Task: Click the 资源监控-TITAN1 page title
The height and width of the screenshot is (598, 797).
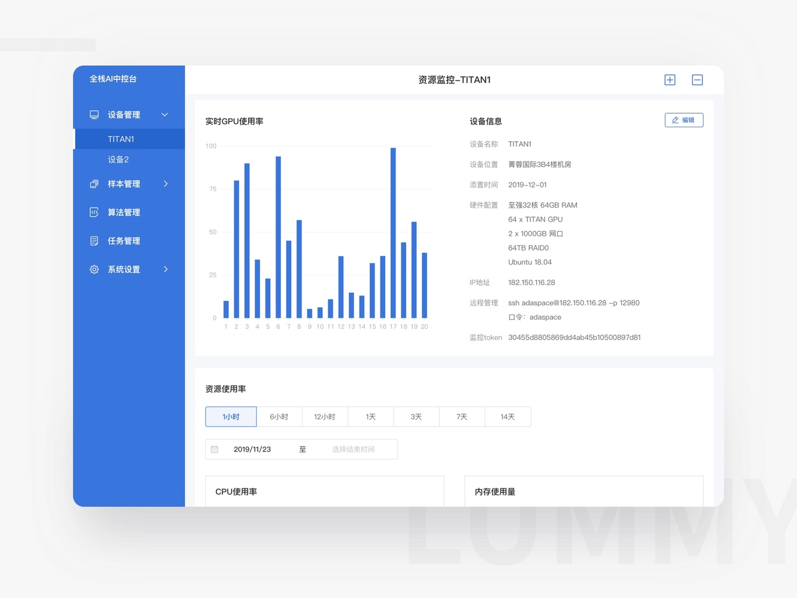Action: [x=455, y=80]
